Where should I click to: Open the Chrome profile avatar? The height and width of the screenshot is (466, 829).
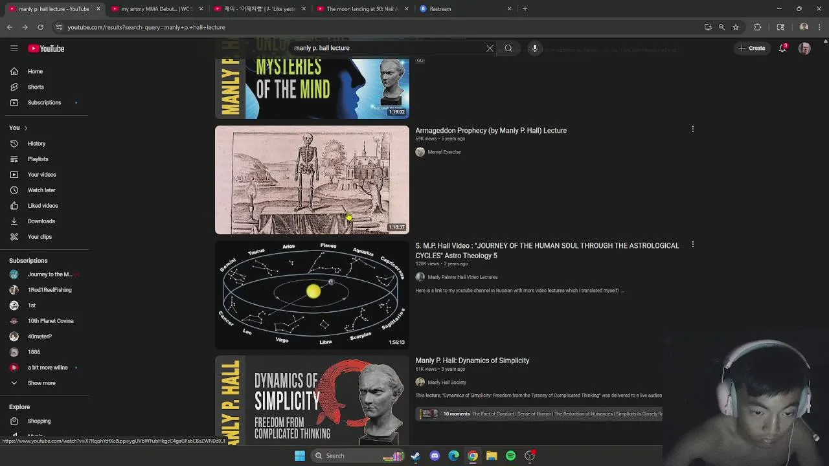(804, 27)
